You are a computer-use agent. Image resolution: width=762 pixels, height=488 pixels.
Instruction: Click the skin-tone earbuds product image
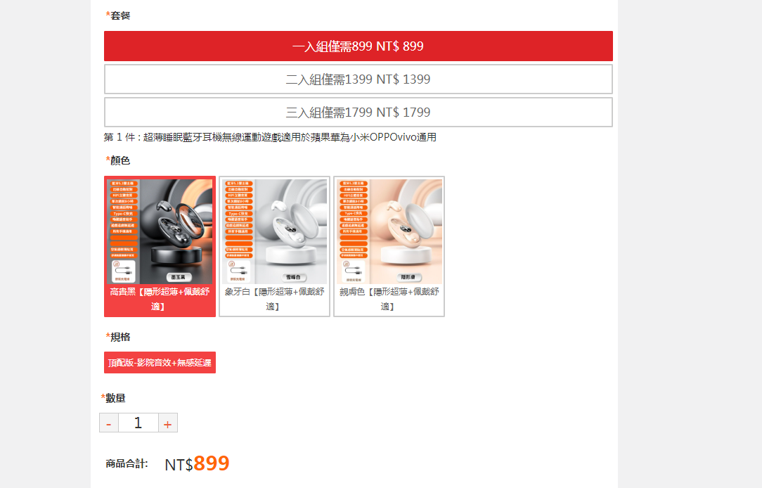(389, 231)
